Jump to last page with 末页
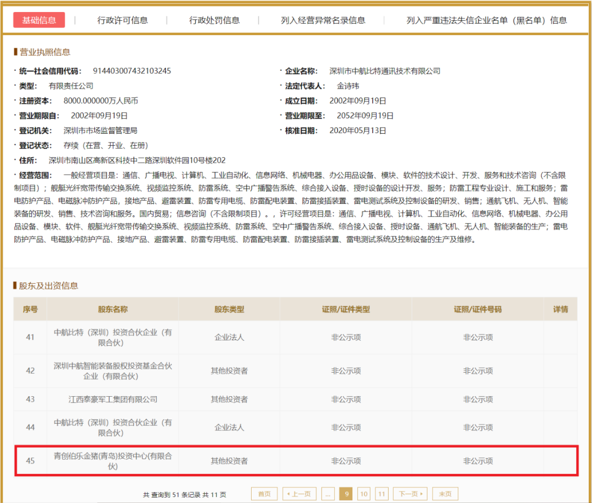The width and height of the screenshot is (592, 503). (x=445, y=494)
